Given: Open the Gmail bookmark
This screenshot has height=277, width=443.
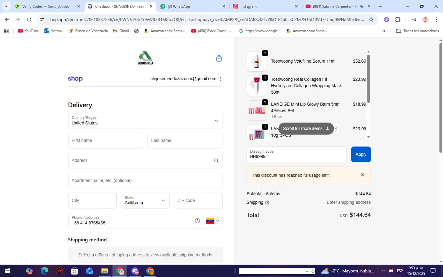Looking at the screenshot, I should [121, 31].
